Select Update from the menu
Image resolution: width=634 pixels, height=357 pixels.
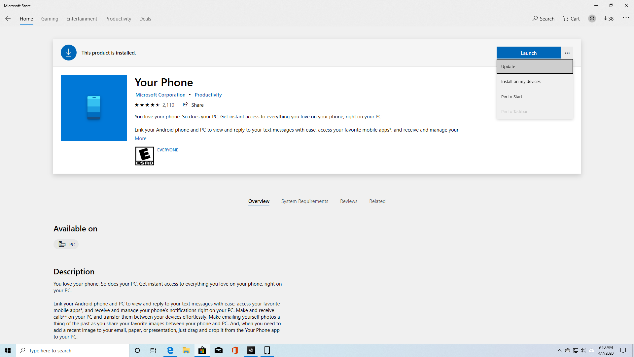535,66
